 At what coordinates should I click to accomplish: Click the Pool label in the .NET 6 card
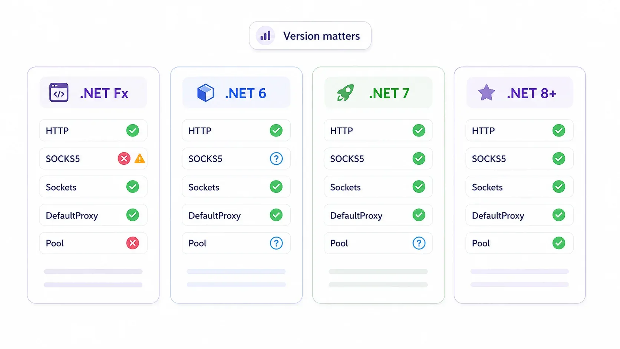click(x=197, y=244)
